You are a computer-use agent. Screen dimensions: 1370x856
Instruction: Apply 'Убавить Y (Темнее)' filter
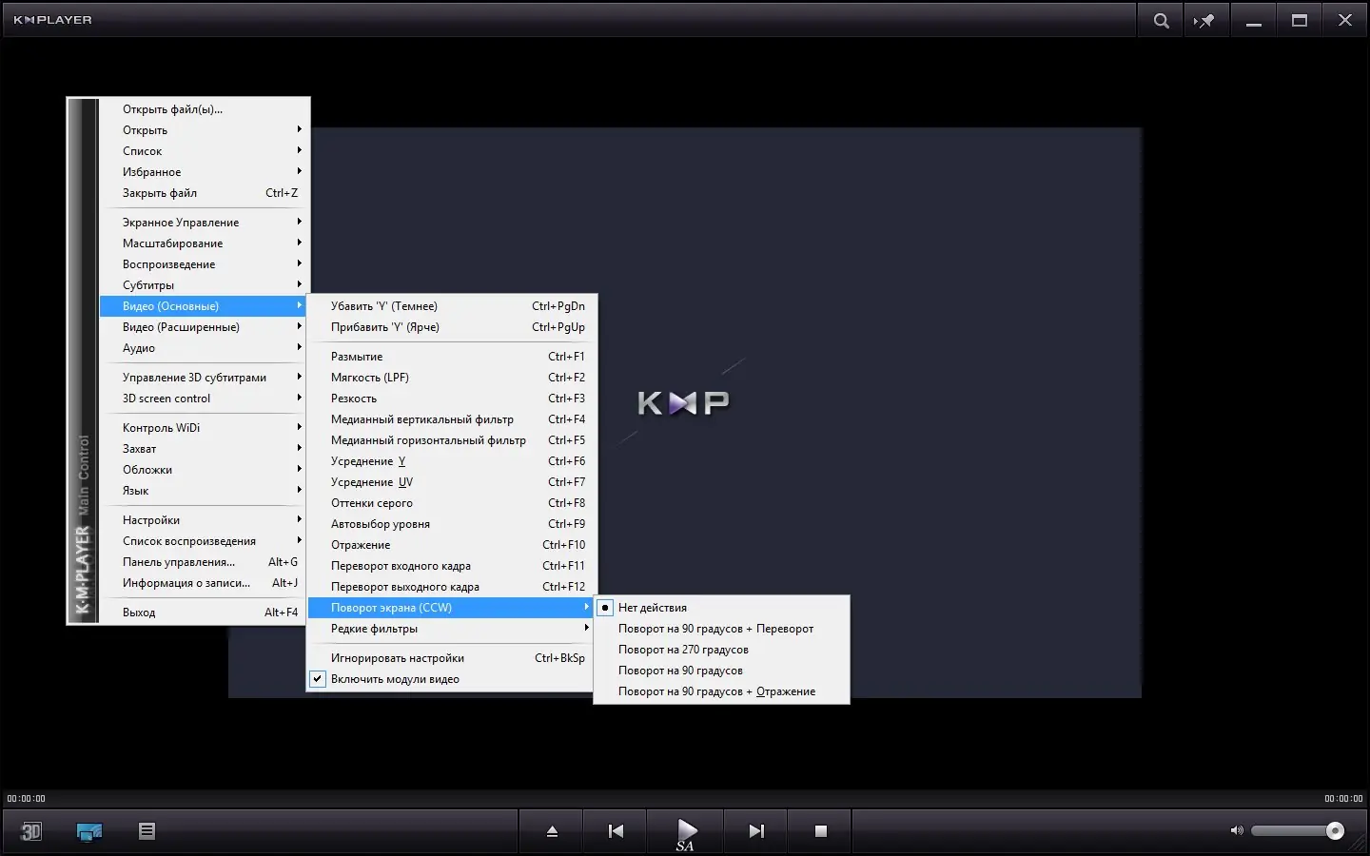pos(452,306)
